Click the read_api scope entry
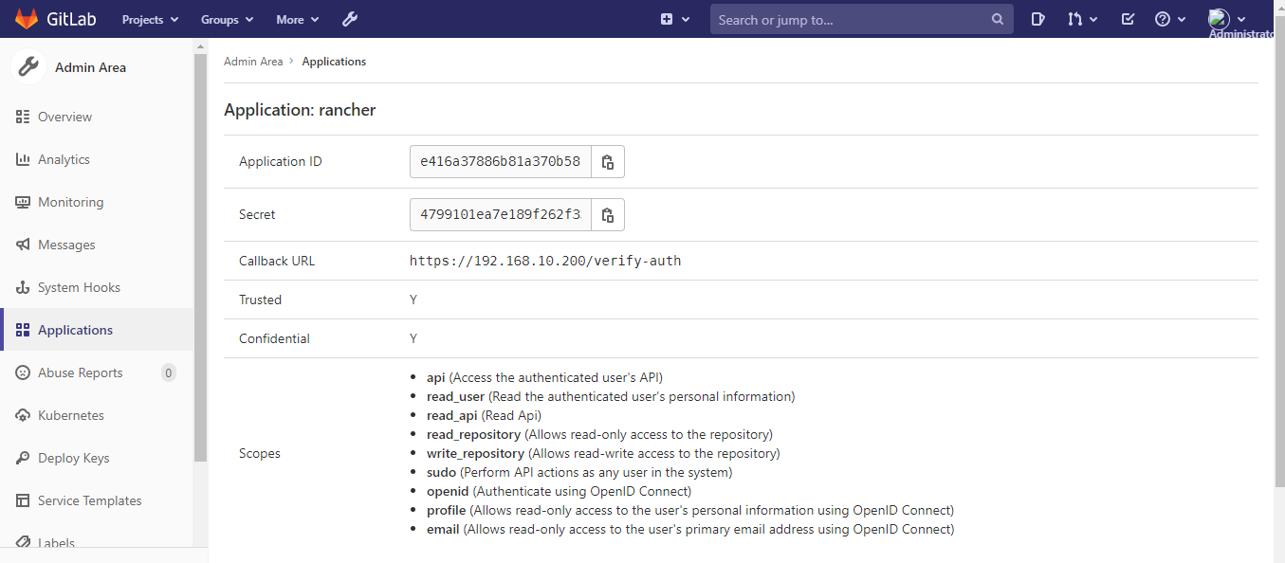Image resolution: width=1285 pixels, height=563 pixels. pos(484,415)
